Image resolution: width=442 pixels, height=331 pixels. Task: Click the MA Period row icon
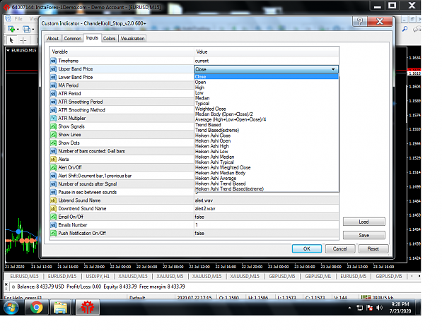point(54,85)
